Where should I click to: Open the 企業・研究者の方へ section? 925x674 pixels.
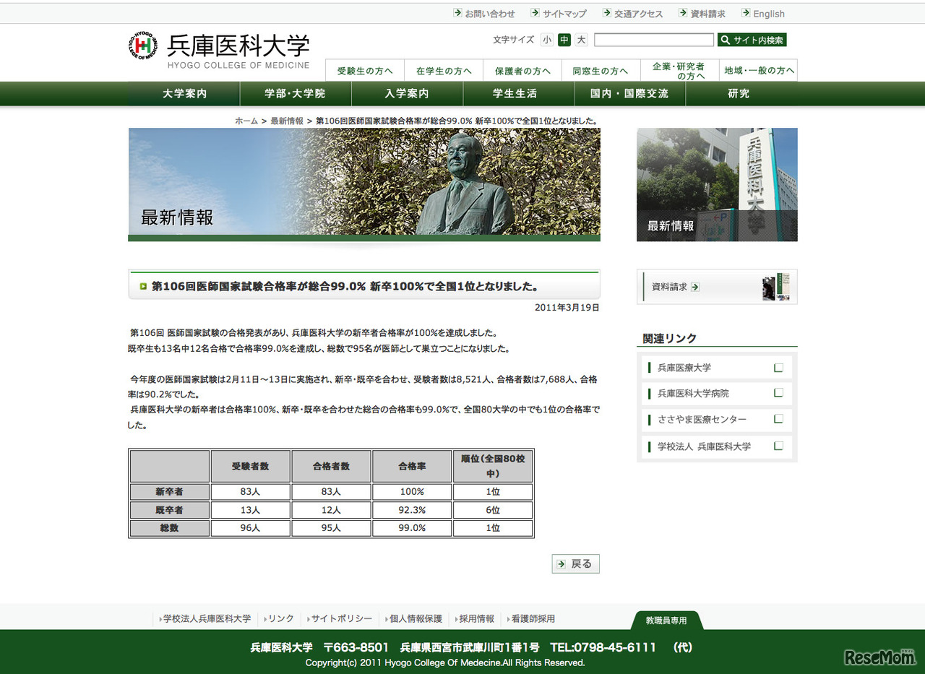(679, 70)
